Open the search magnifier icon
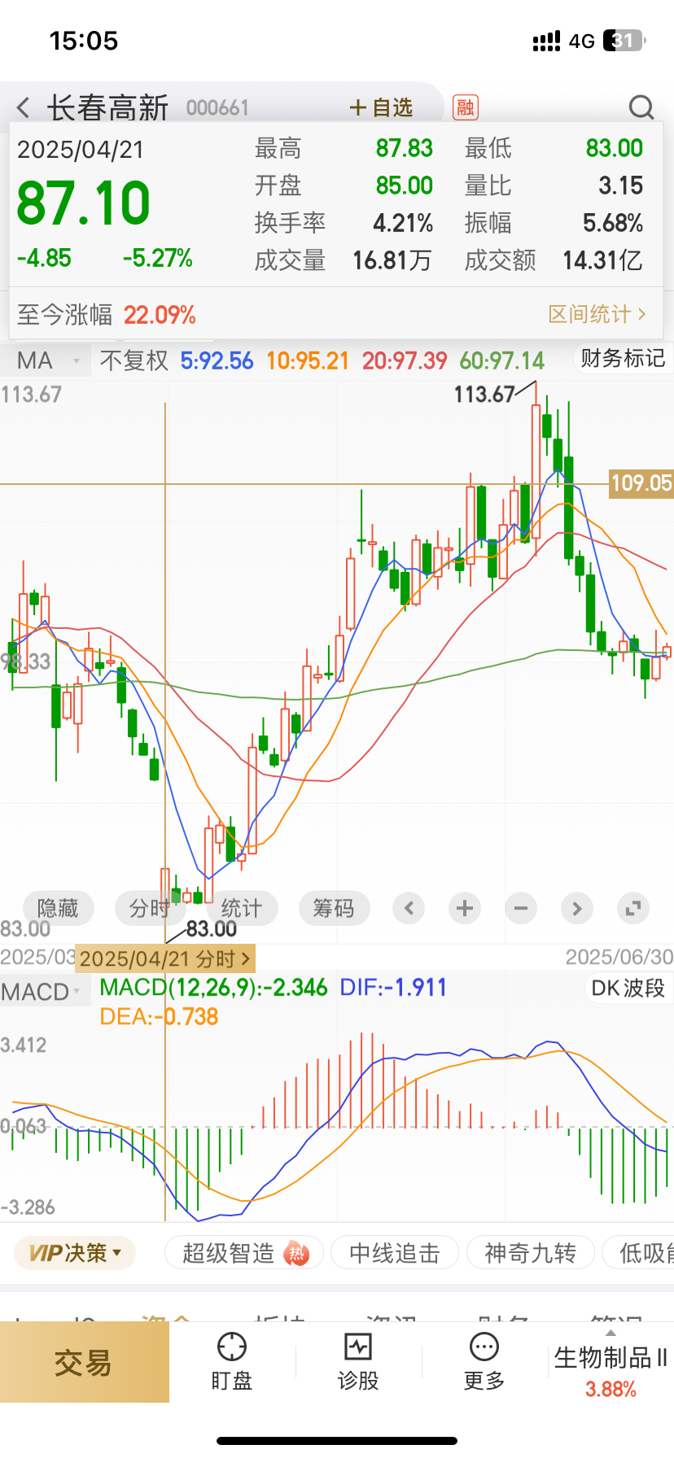 click(641, 107)
